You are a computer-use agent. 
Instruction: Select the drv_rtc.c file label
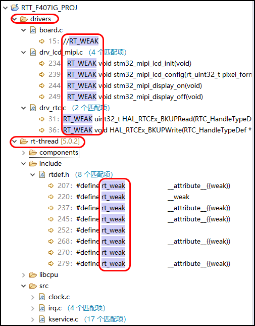tap(53, 108)
